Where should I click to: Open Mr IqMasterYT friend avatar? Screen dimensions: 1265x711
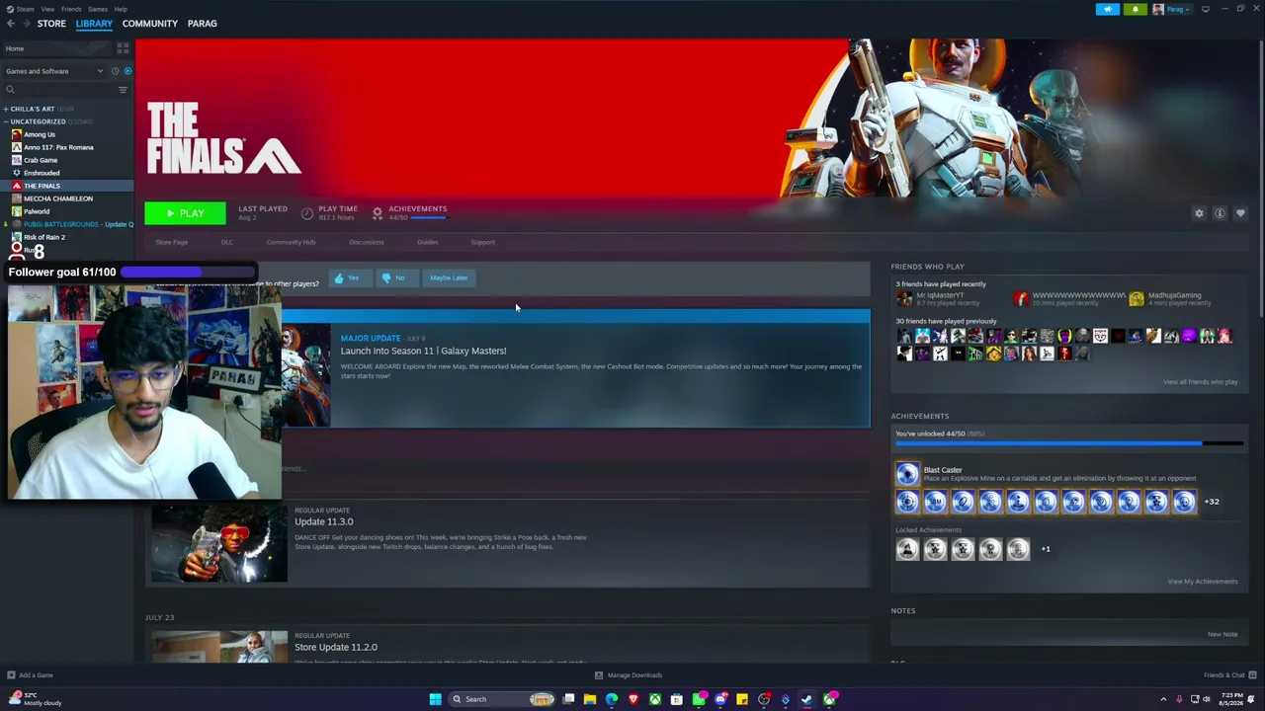(x=903, y=298)
